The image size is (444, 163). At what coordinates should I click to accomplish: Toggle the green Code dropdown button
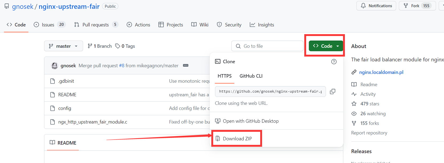tap(326, 46)
